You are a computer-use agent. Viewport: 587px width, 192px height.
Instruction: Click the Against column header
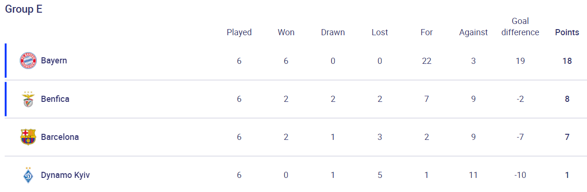pyautogui.click(x=474, y=32)
